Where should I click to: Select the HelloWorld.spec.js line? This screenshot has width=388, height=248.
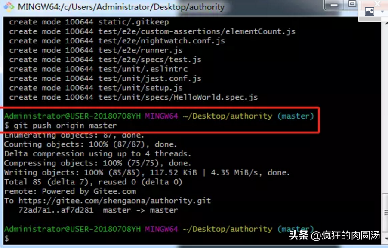pyautogui.click(x=133, y=97)
